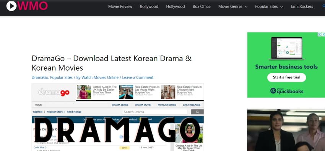The width and height of the screenshot is (325, 151).
Task: Open the TamilRockers menu item
Action: click(x=302, y=6)
